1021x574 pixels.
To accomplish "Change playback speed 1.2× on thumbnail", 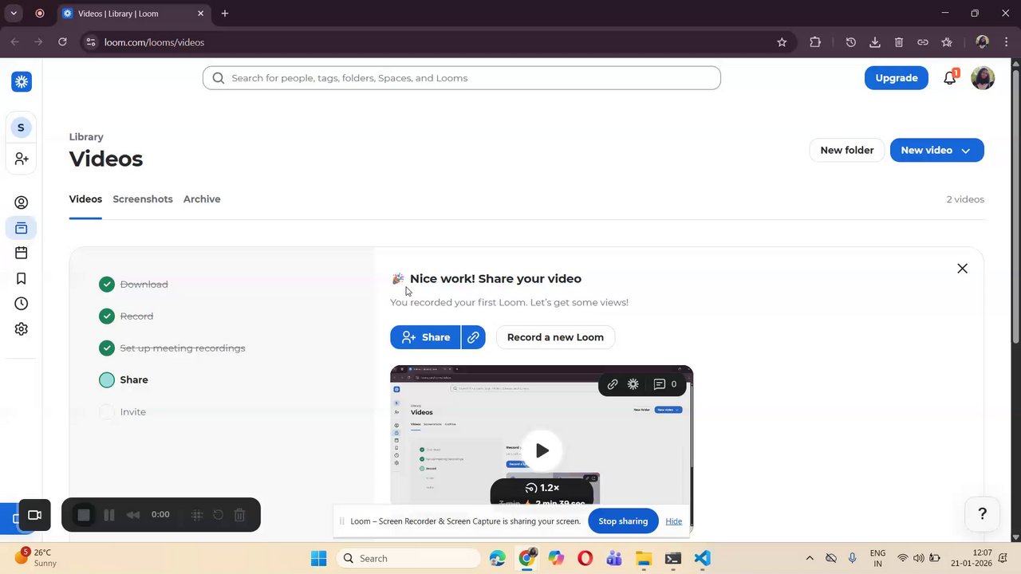I will (x=542, y=488).
